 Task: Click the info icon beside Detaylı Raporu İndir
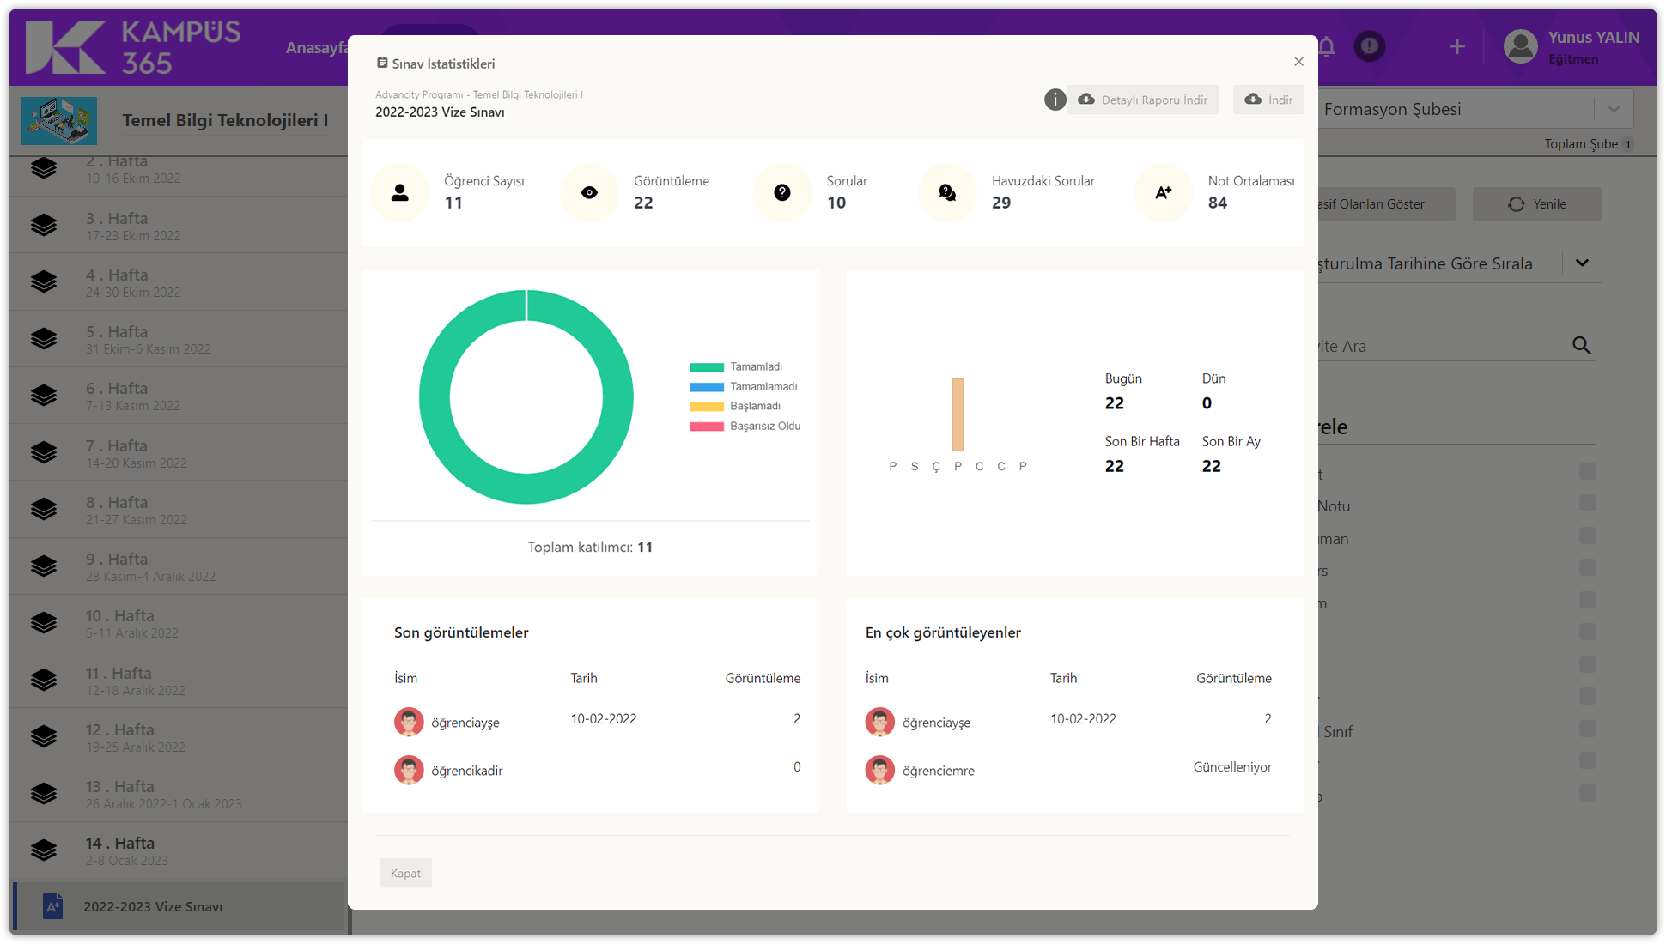(1055, 100)
